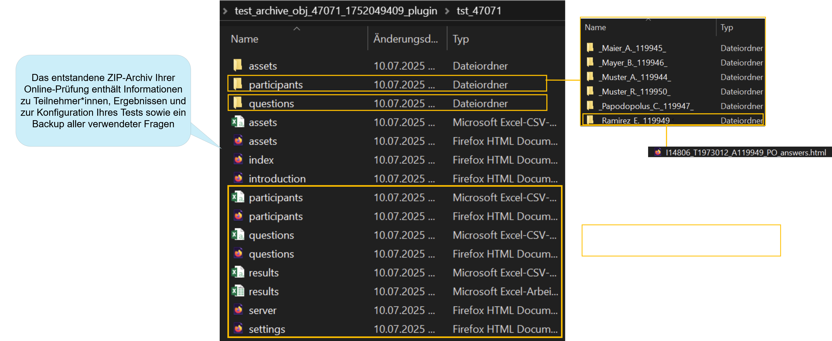The height and width of the screenshot is (341, 832).
Task: Select the index file name
Action: coord(261,160)
